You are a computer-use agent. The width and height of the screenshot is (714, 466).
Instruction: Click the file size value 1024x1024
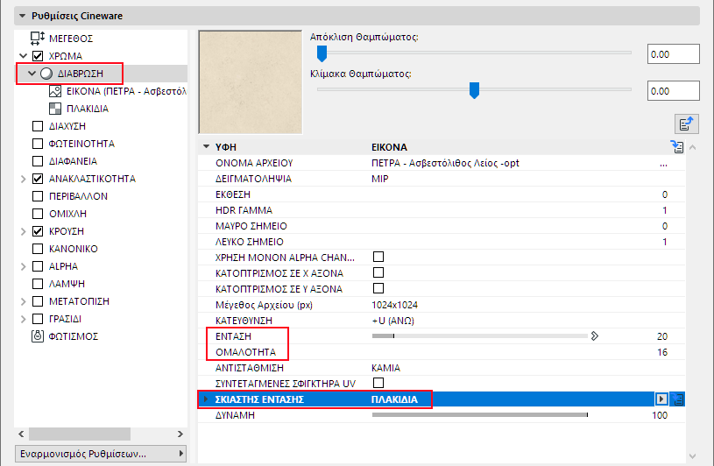coord(394,305)
